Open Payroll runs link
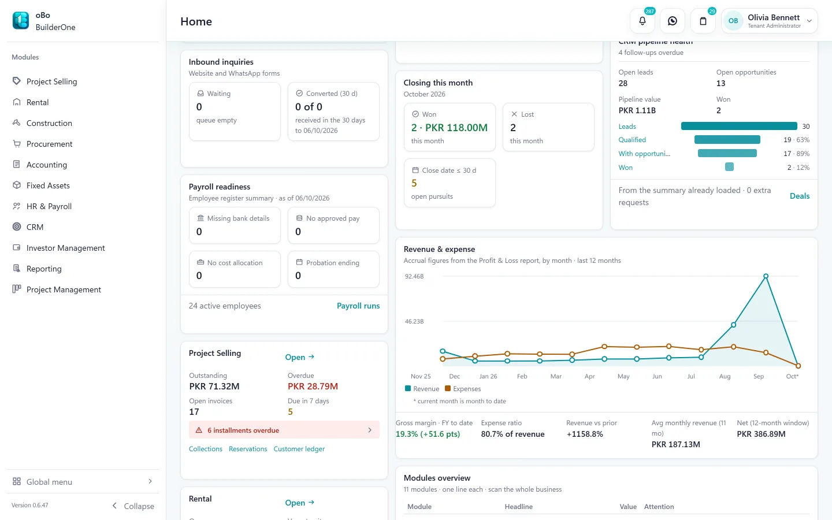This screenshot has width=832, height=520. pyautogui.click(x=358, y=306)
